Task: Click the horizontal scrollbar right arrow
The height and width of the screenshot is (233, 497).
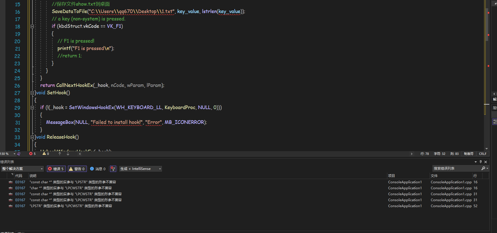Action: (412, 154)
